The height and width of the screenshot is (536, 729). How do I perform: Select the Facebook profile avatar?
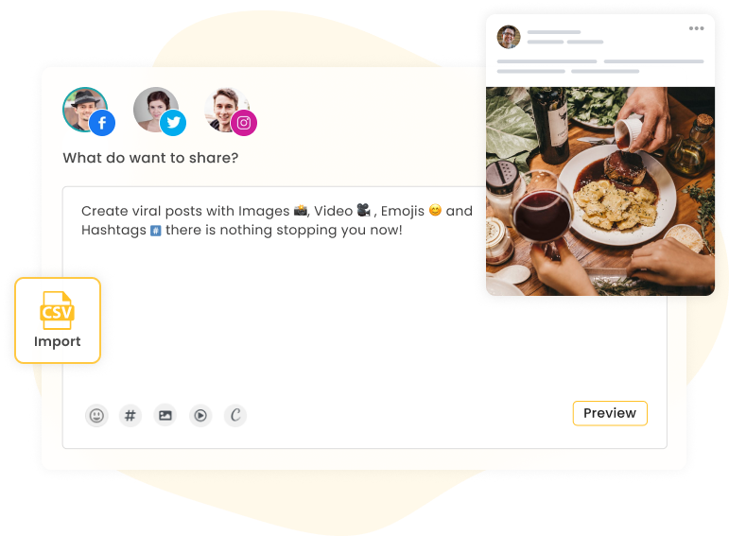click(x=85, y=110)
